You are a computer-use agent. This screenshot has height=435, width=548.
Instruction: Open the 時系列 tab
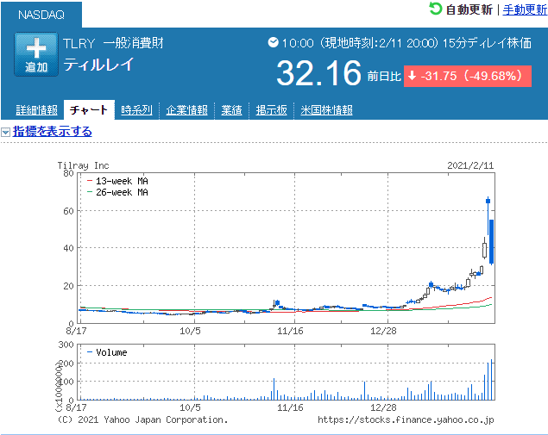(136, 110)
